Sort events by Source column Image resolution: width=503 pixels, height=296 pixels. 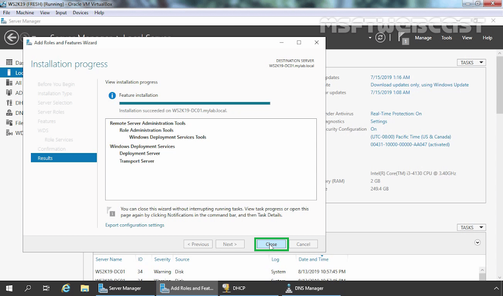[182, 259]
